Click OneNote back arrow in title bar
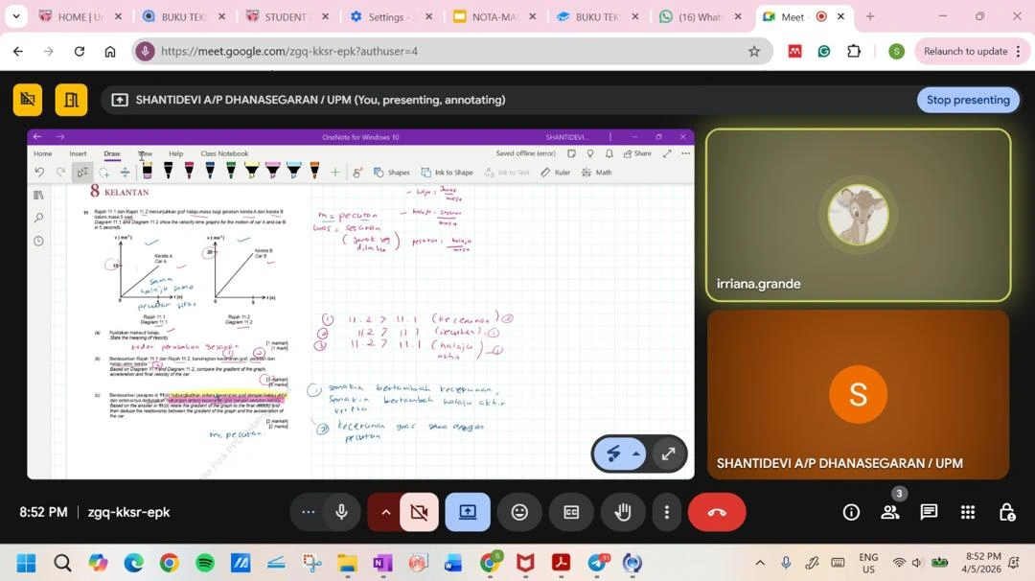The image size is (1035, 581). coord(37,137)
